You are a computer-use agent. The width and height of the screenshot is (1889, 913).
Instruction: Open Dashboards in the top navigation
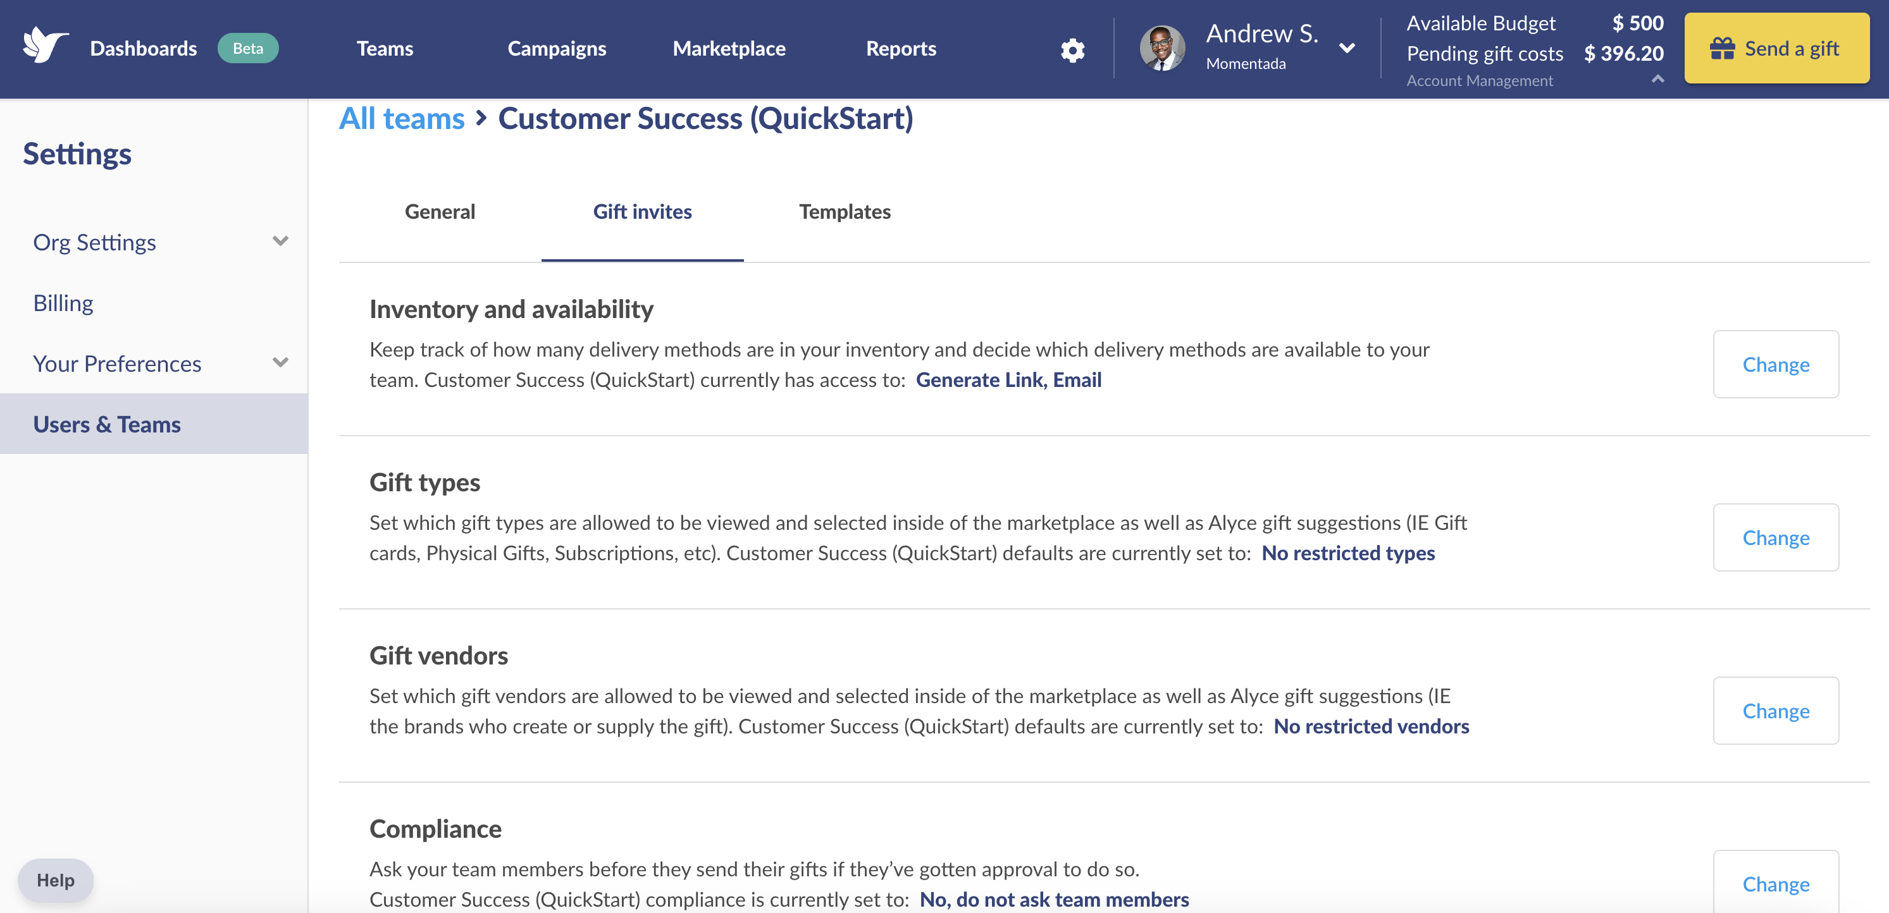[x=143, y=48]
